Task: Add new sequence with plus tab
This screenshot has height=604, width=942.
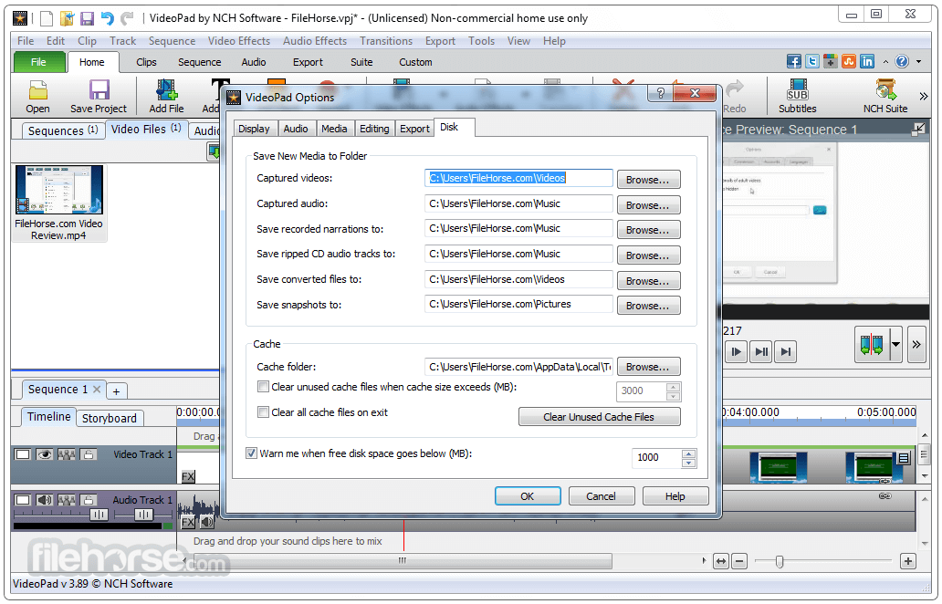Action: point(117,391)
